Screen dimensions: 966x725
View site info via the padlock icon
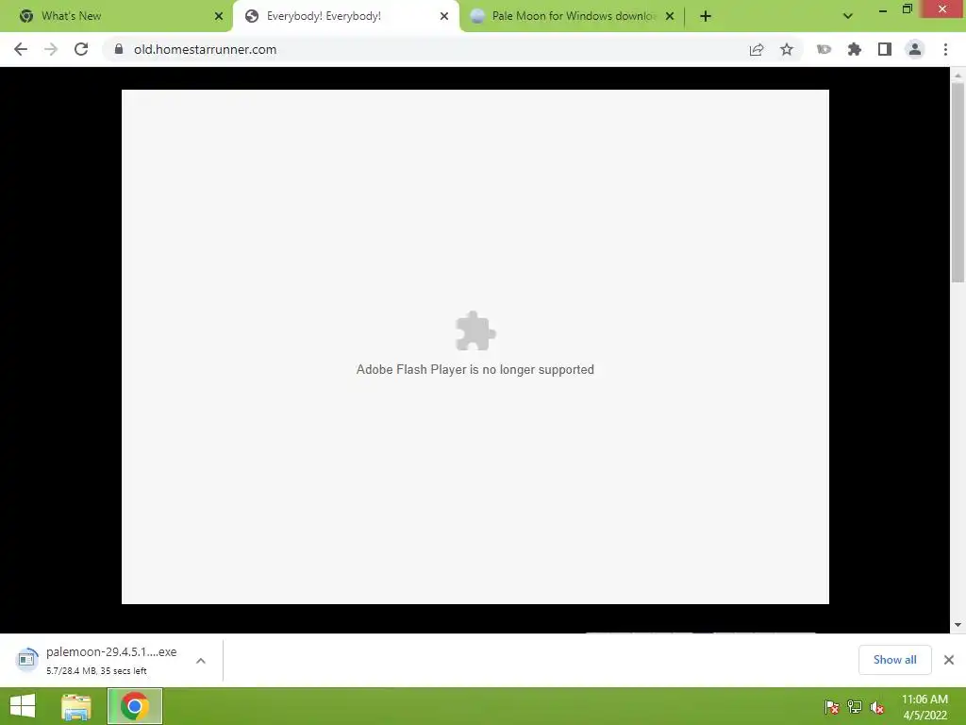click(119, 49)
